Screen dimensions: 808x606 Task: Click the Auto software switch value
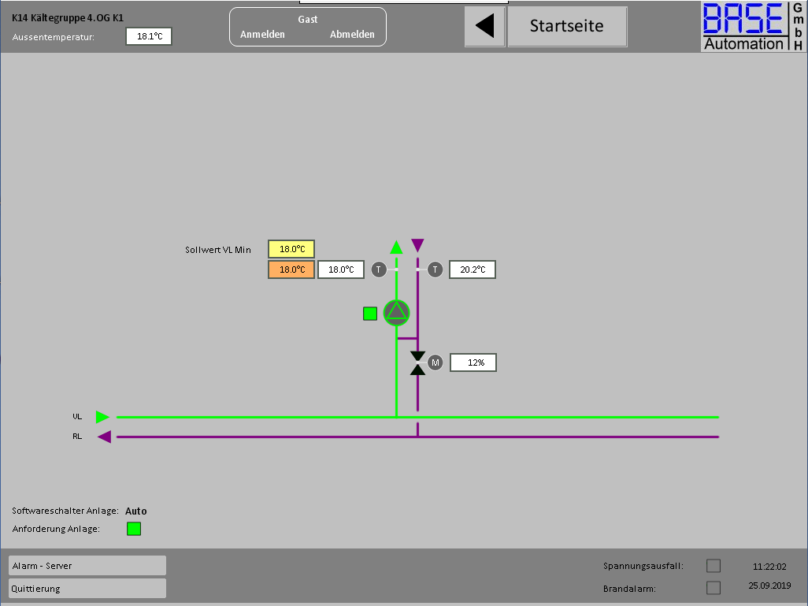[x=136, y=511]
